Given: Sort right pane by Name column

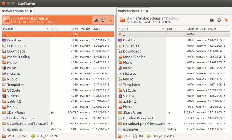Looking at the screenshot, I should coord(142,29).
